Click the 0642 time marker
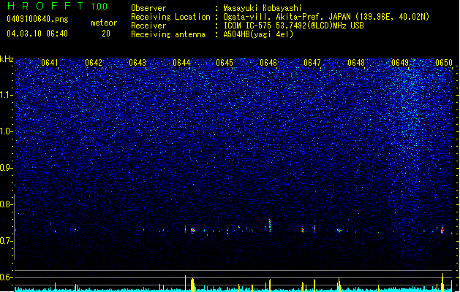Screen dimensions: 460x292 (x=94, y=63)
